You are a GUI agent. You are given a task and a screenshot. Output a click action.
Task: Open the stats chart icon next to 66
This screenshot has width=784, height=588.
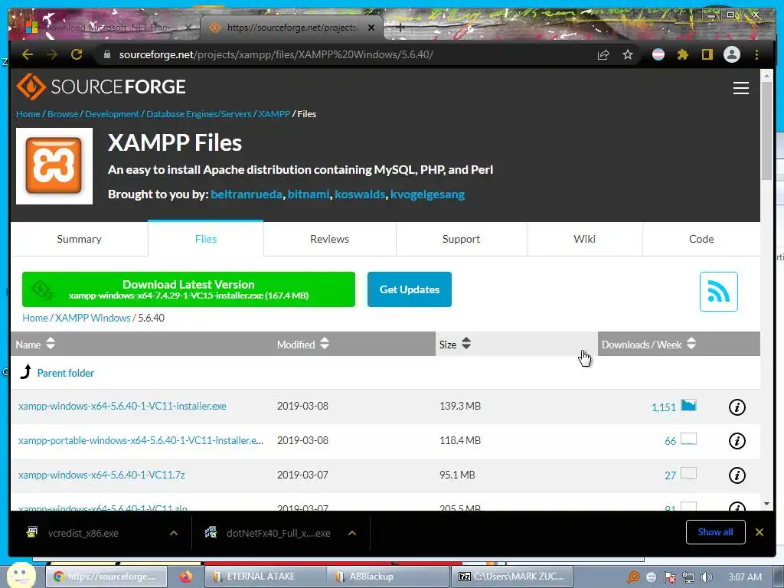pyautogui.click(x=688, y=439)
